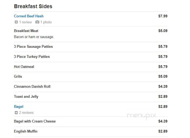Click the star review icon under Corned Beef Hash
Screen dimensions: 190x138
point(16,22)
